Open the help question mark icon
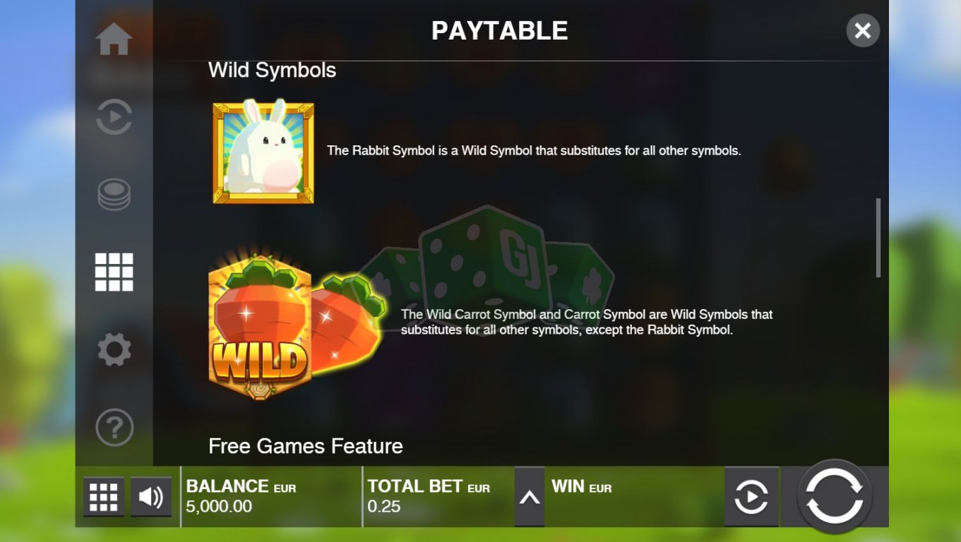 (114, 427)
